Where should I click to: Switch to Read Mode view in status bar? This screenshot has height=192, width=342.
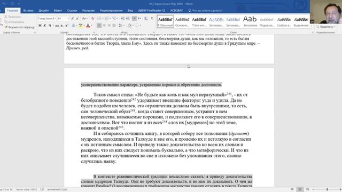click(x=292, y=189)
